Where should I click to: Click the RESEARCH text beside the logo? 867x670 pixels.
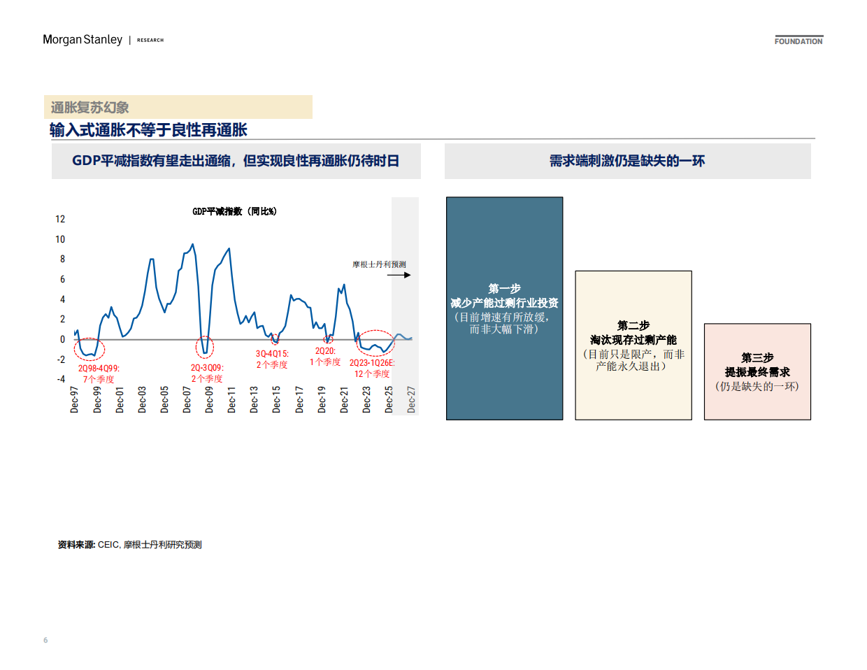click(x=150, y=40)
